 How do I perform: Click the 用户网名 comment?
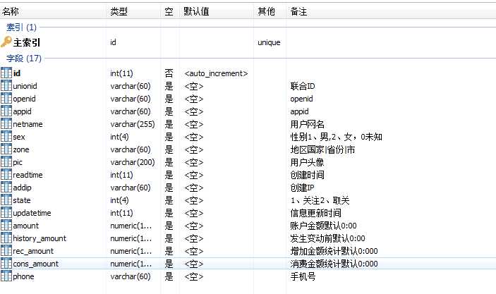point(307,124)
